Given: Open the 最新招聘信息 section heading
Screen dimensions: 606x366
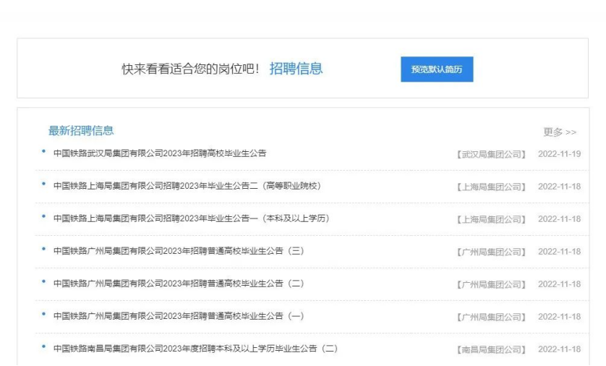Looking at the screenshot, I should tap(81, 131).
